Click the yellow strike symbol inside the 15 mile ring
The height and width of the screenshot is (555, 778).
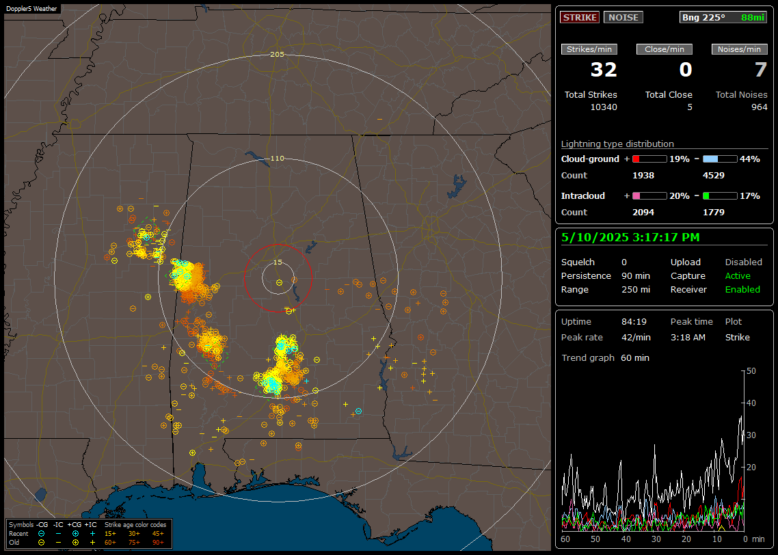click(280, 283)
